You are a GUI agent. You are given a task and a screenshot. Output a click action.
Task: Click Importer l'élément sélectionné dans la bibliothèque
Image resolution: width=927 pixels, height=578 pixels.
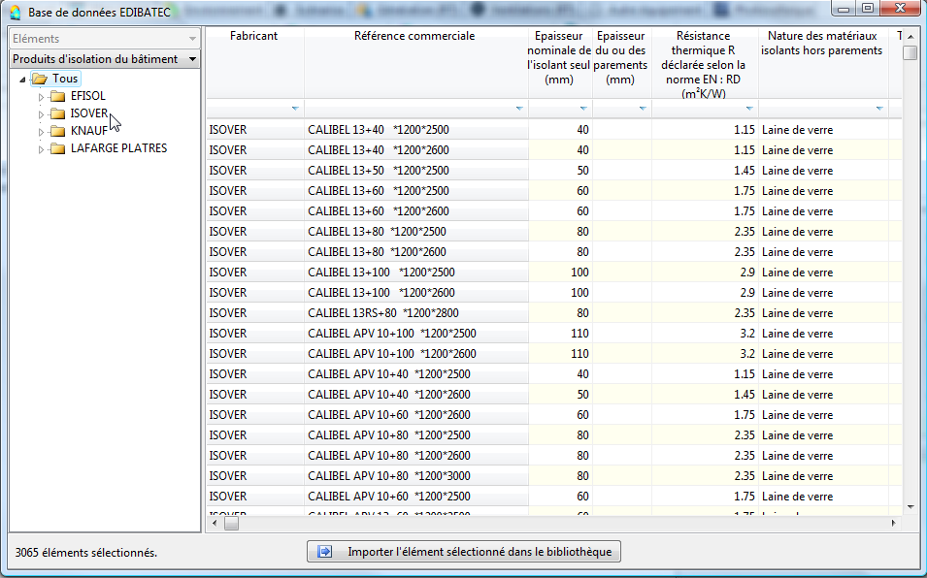[x=464, y=552]
